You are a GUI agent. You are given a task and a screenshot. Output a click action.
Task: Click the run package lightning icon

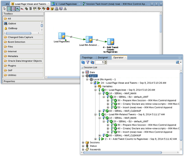click(44, 9)
